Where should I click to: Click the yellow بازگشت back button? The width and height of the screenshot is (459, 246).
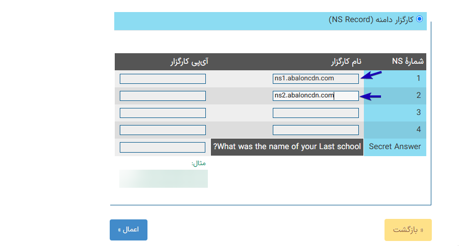(408, 230)
